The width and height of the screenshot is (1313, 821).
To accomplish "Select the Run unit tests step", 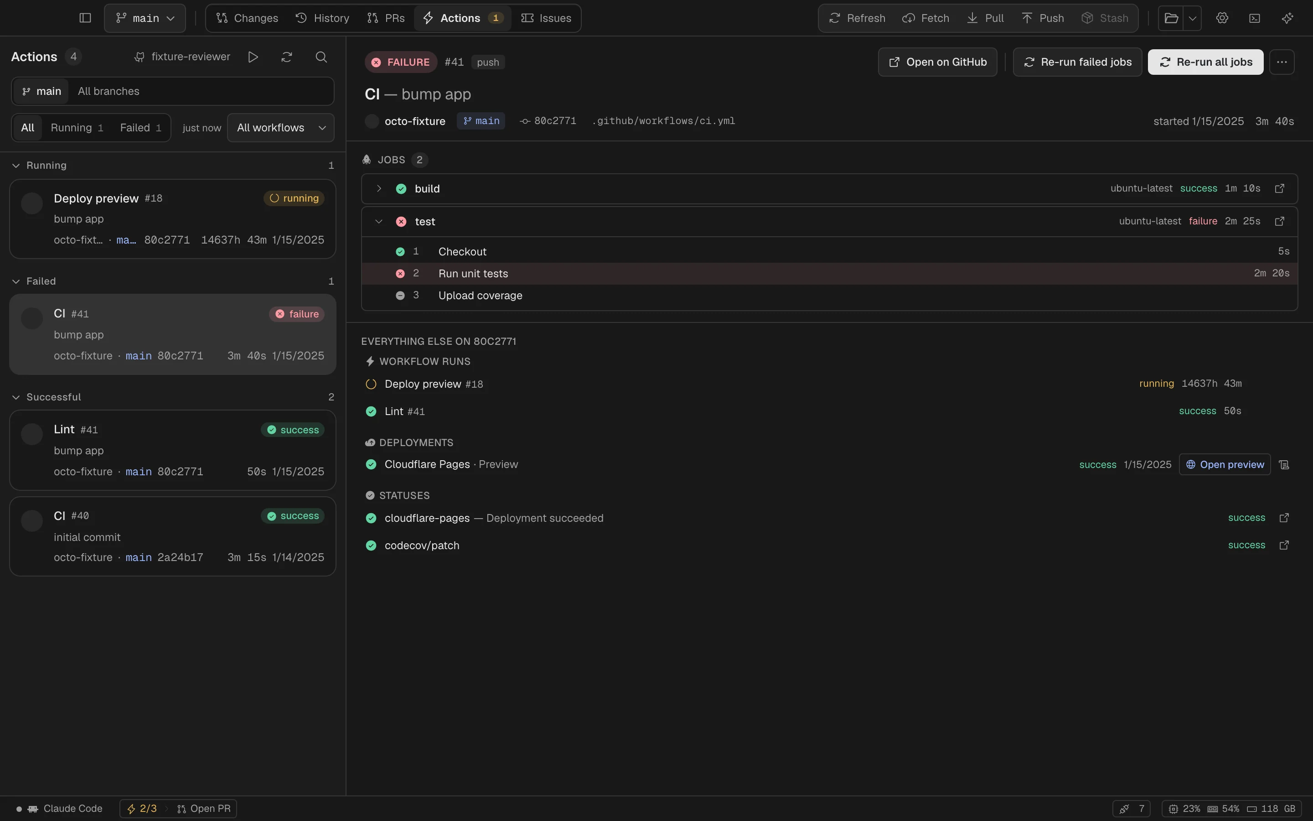I will [x=830, y=274].
